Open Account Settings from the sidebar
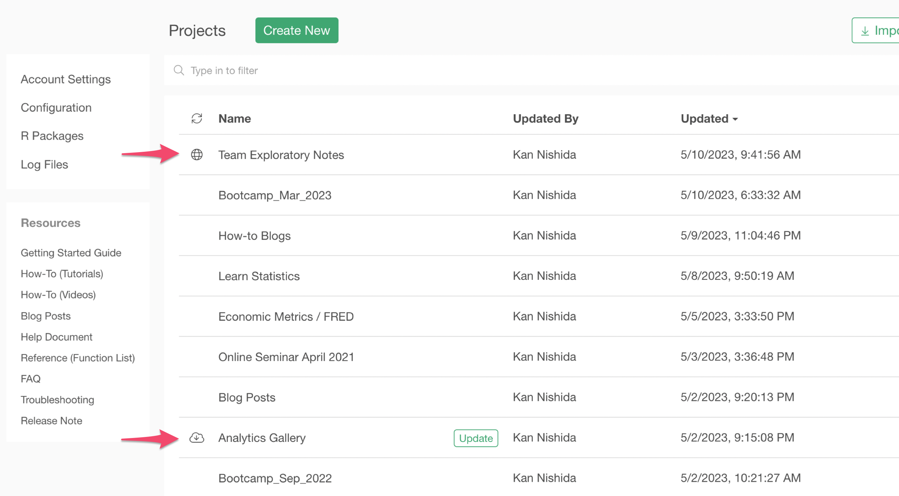The image size is (899, 496). pyautogui.click(x=66, y=79)
